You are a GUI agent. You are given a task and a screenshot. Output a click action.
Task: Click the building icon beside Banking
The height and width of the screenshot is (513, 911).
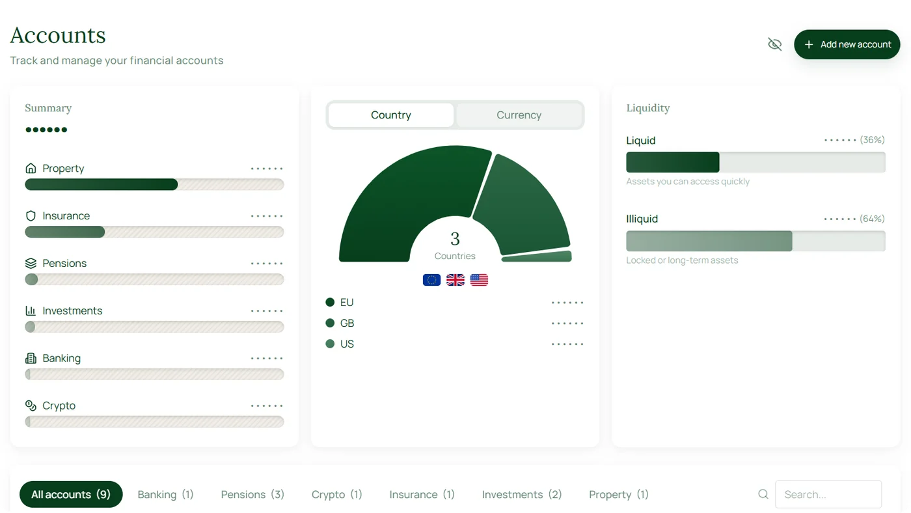coord(31,358)
